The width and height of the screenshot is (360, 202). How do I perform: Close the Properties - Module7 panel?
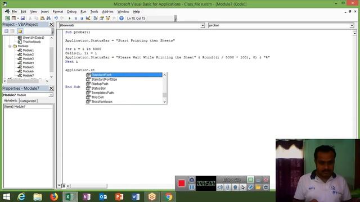[x=51, y=88]
